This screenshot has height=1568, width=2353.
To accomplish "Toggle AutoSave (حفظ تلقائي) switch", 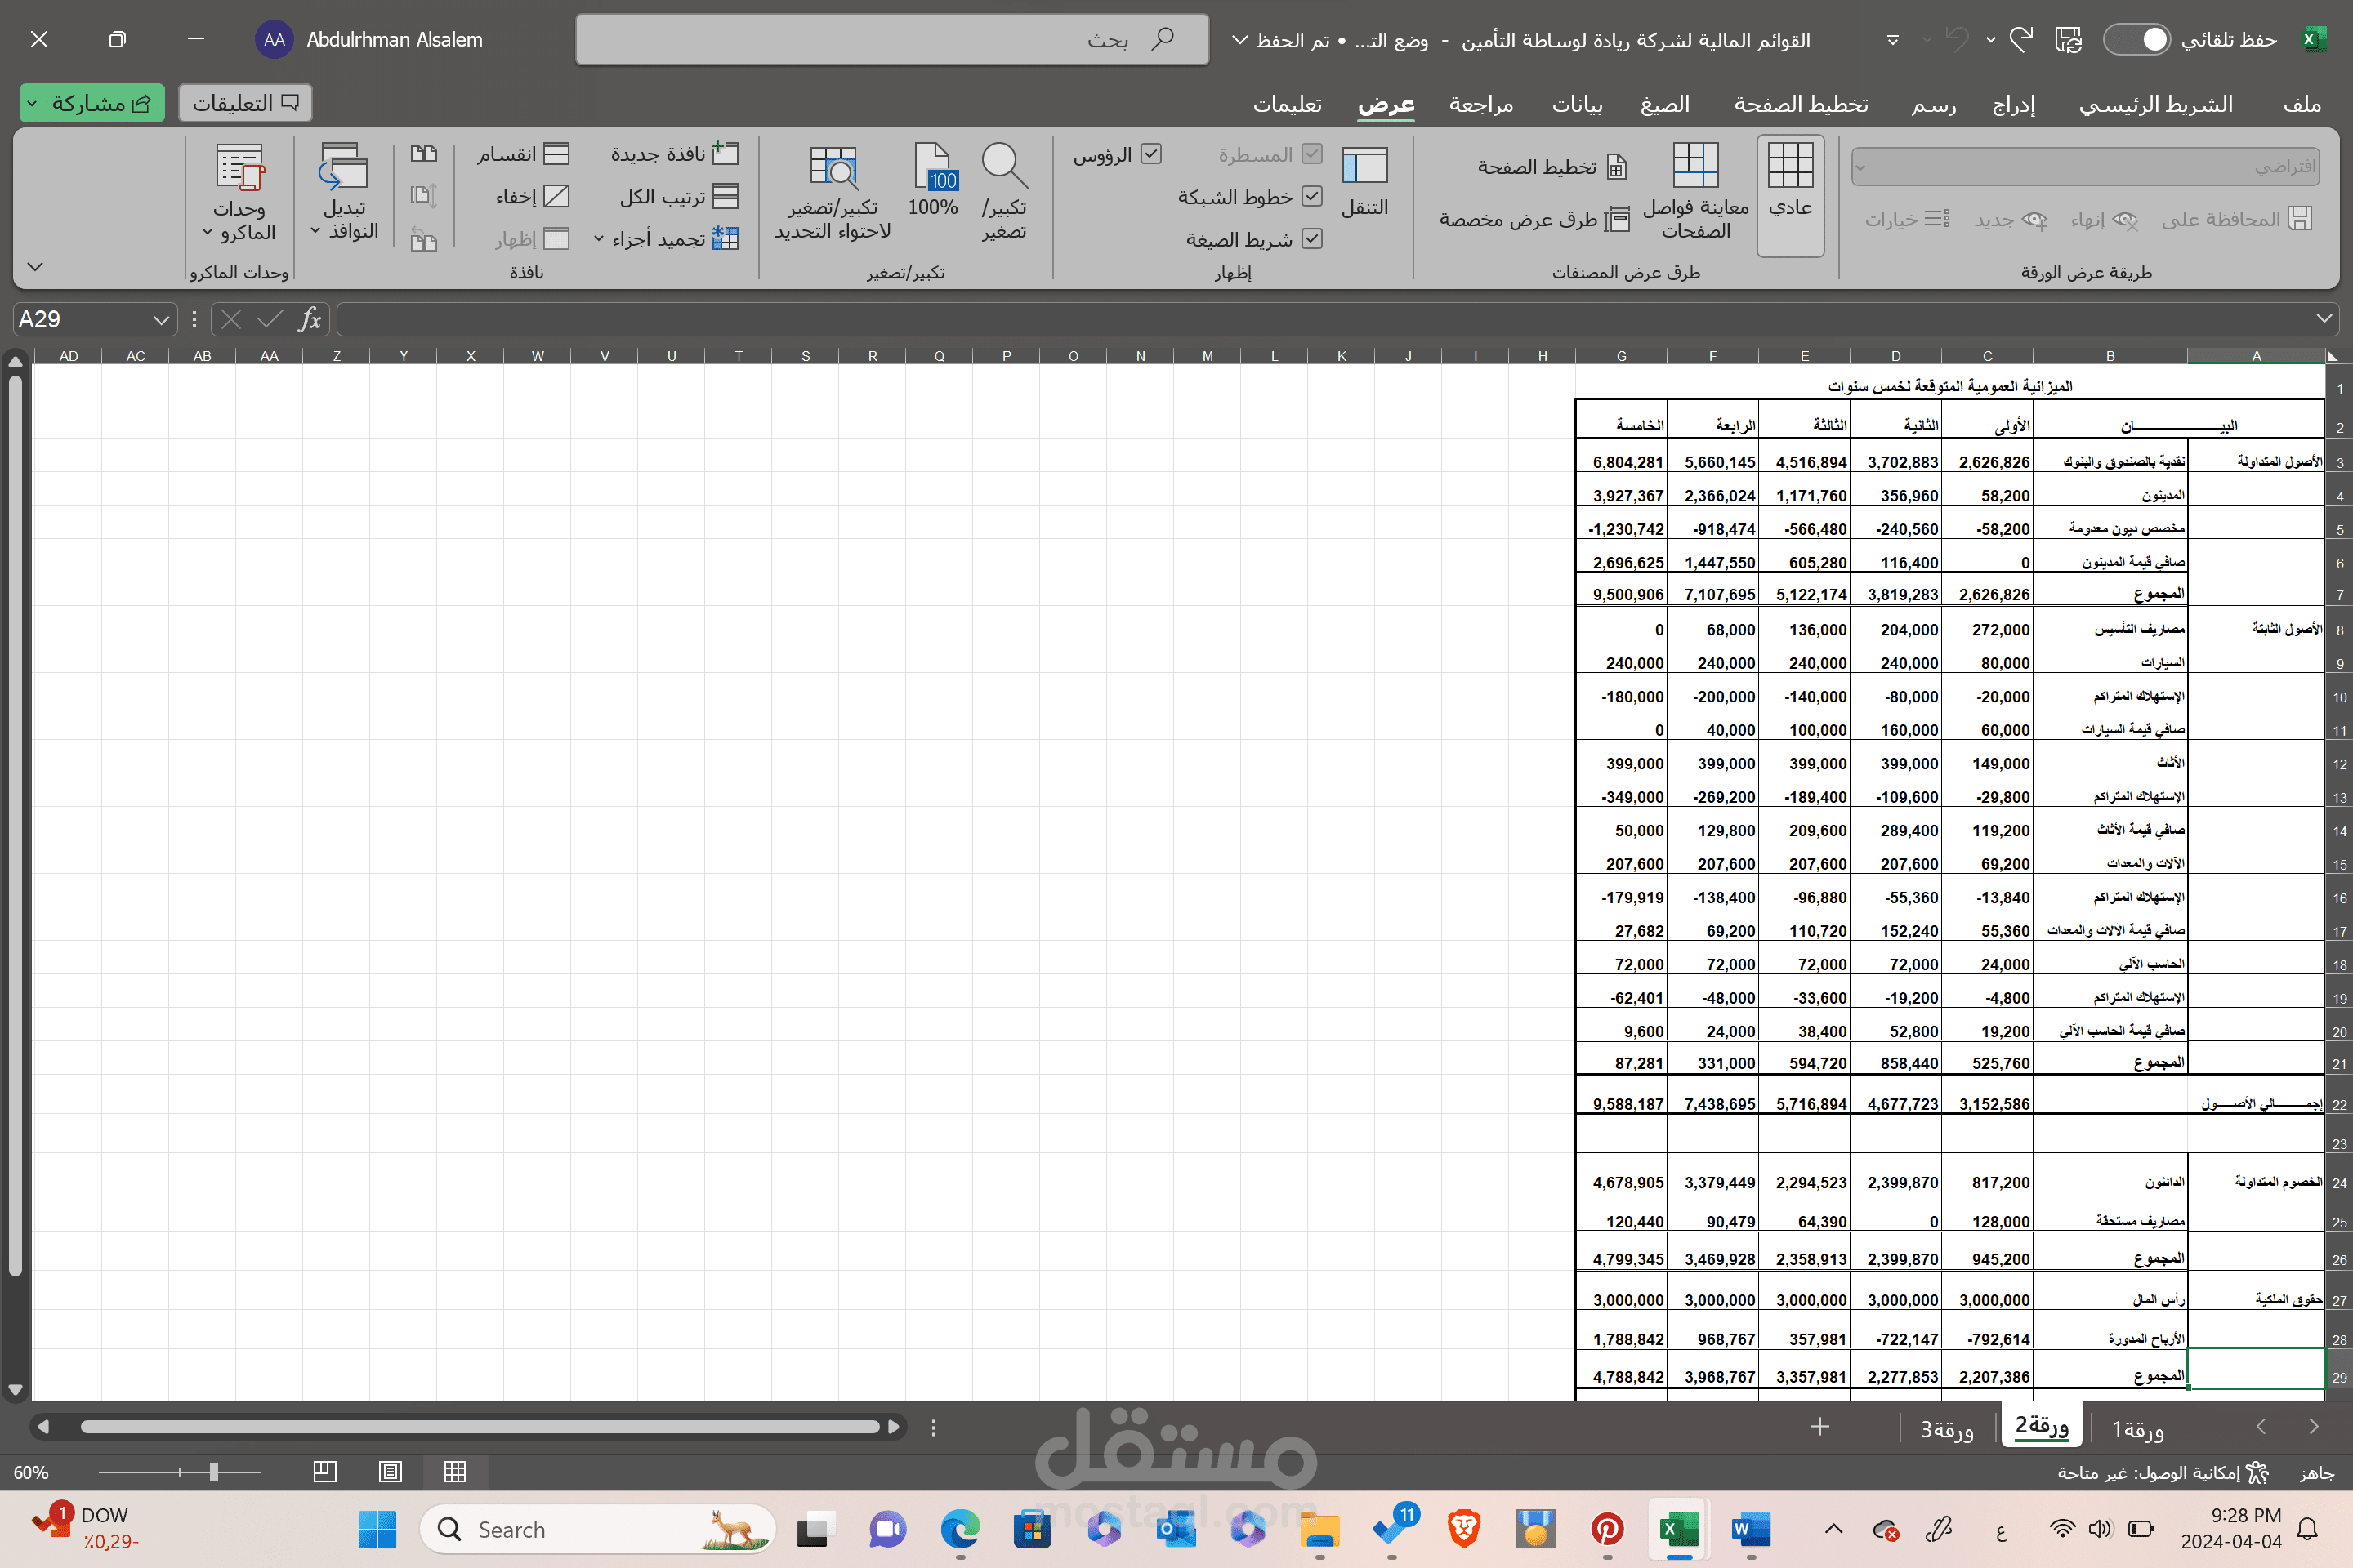I will tap(2136, 40).
